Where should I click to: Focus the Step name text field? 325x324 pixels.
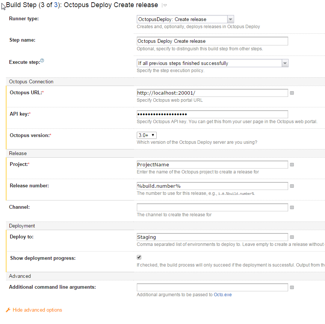point(212,41)
